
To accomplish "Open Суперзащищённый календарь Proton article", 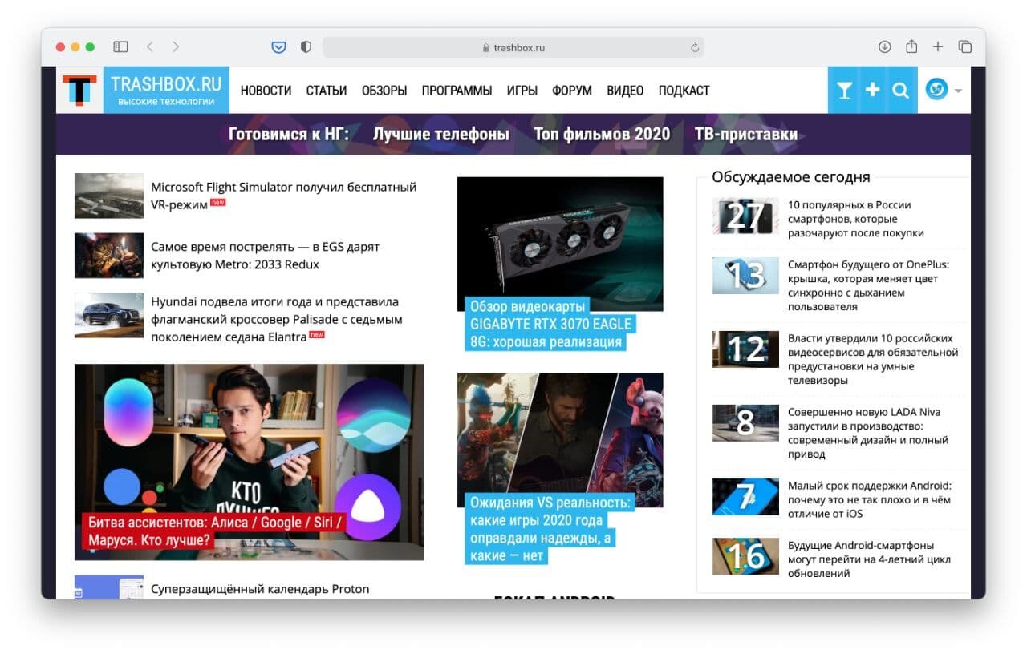I will [x=260, y=589].
